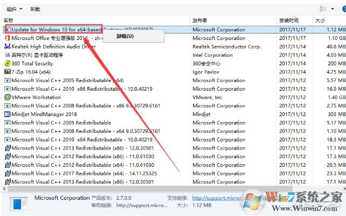Click the change view layout icon
Image resolution: width=346 pixels, height=216 pixels.
pyautogui.click(x=323, y=9)
